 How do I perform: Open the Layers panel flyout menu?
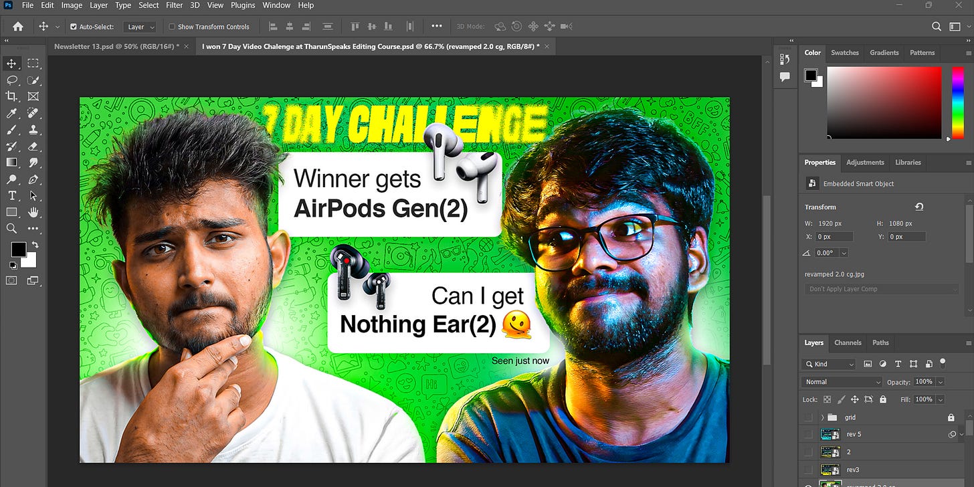968,343
